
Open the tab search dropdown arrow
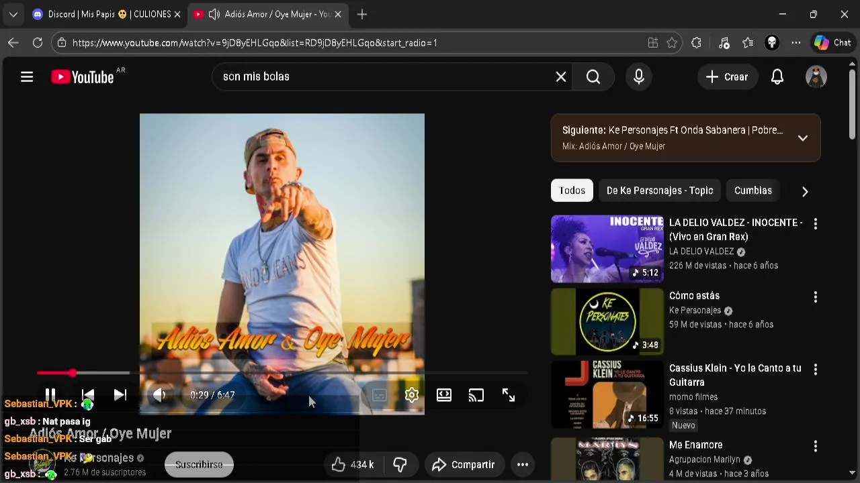coord(13,14)
